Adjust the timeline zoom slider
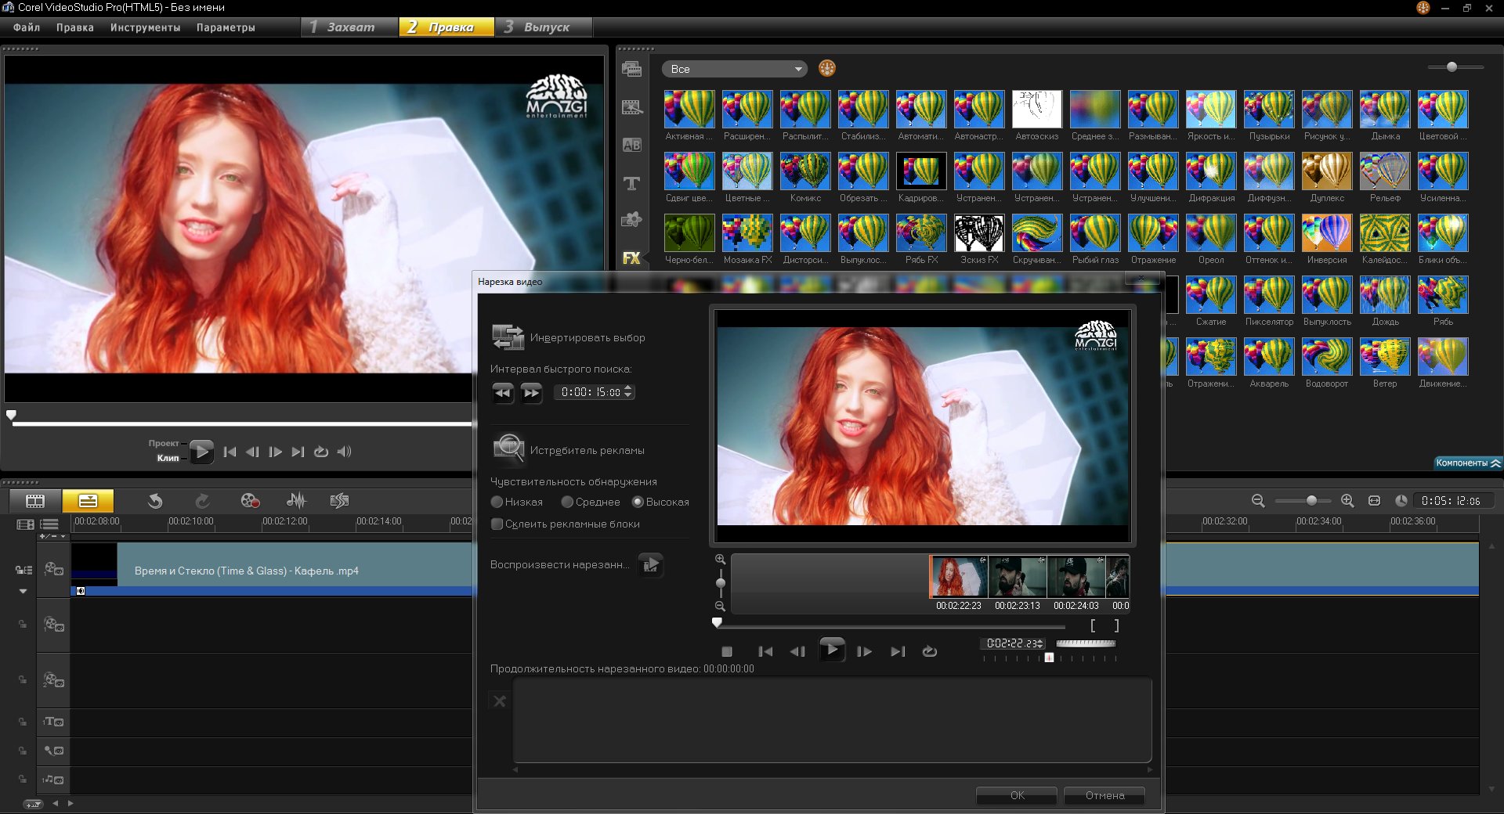The image size is (1504, 814). 1303,500
